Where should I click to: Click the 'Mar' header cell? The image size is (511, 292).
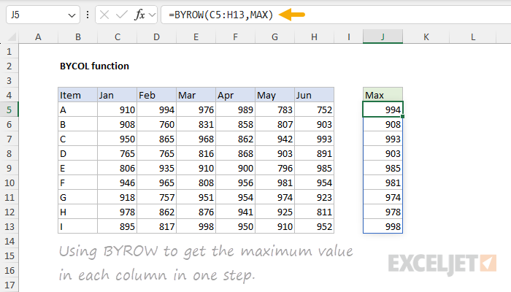tap(196, 95)
